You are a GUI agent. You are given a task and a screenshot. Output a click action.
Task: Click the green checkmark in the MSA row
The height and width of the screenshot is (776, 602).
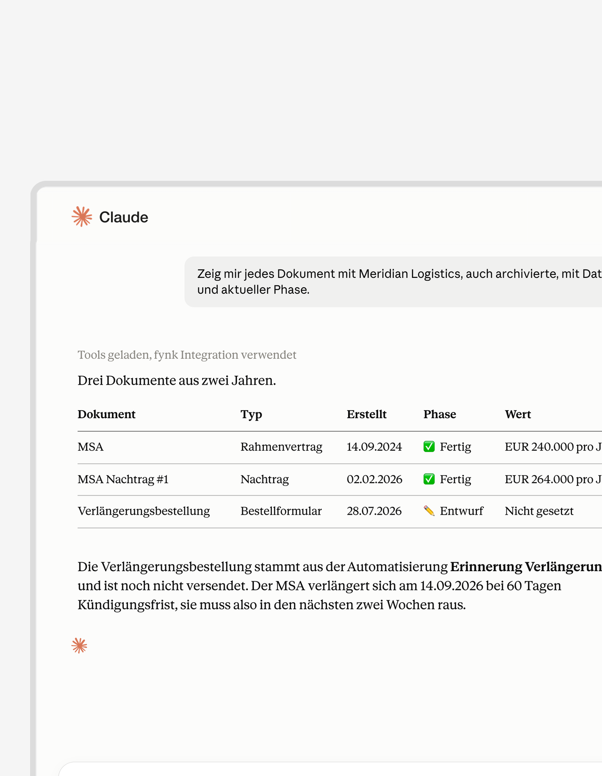[x=429, y=446]
